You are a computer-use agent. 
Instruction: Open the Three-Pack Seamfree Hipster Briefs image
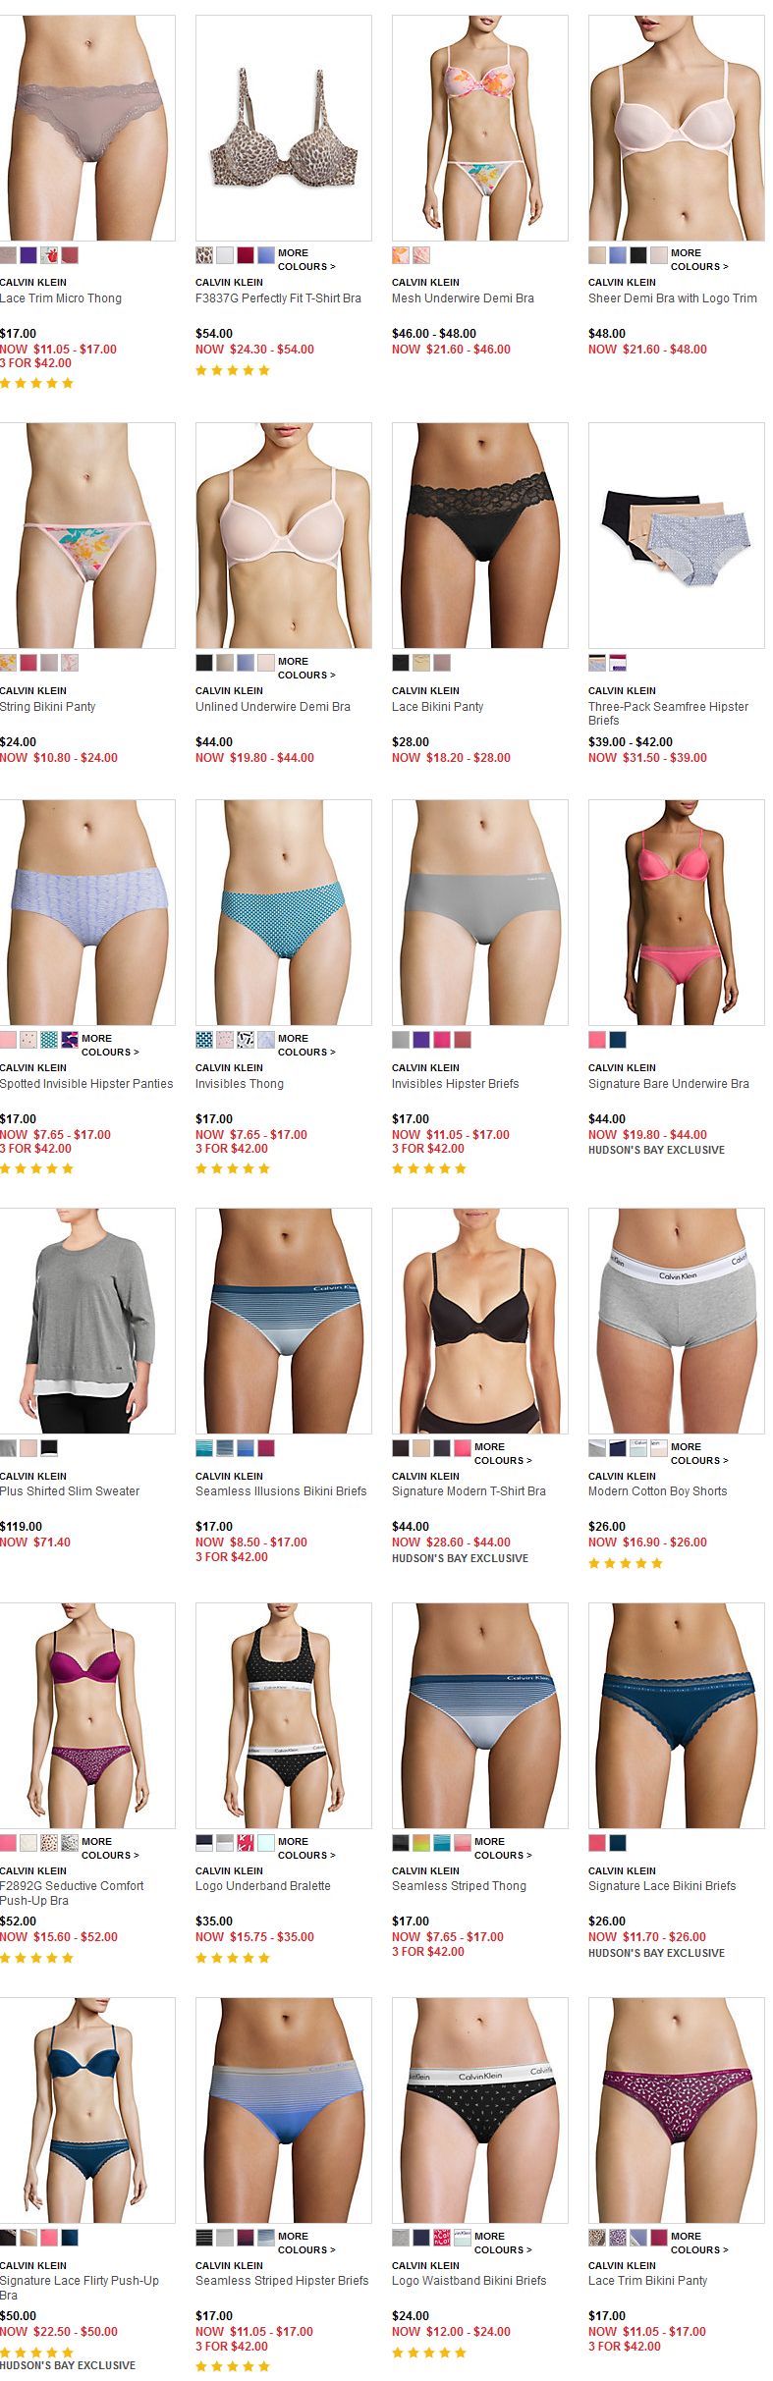[x=676, y=535]
